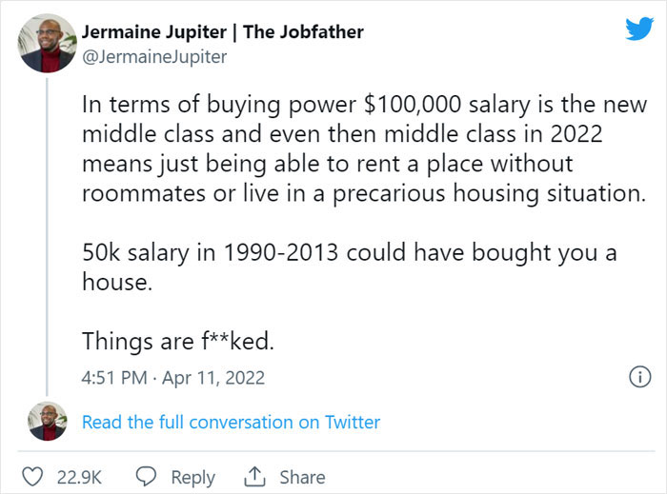Open the tweet info circle icon
Viewport: 667px width, 494px height.
tap(635, 377)
